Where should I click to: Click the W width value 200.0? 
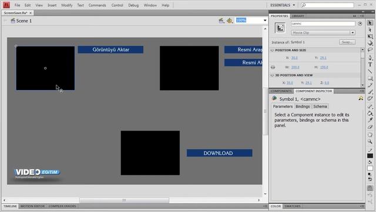point(295,67)
